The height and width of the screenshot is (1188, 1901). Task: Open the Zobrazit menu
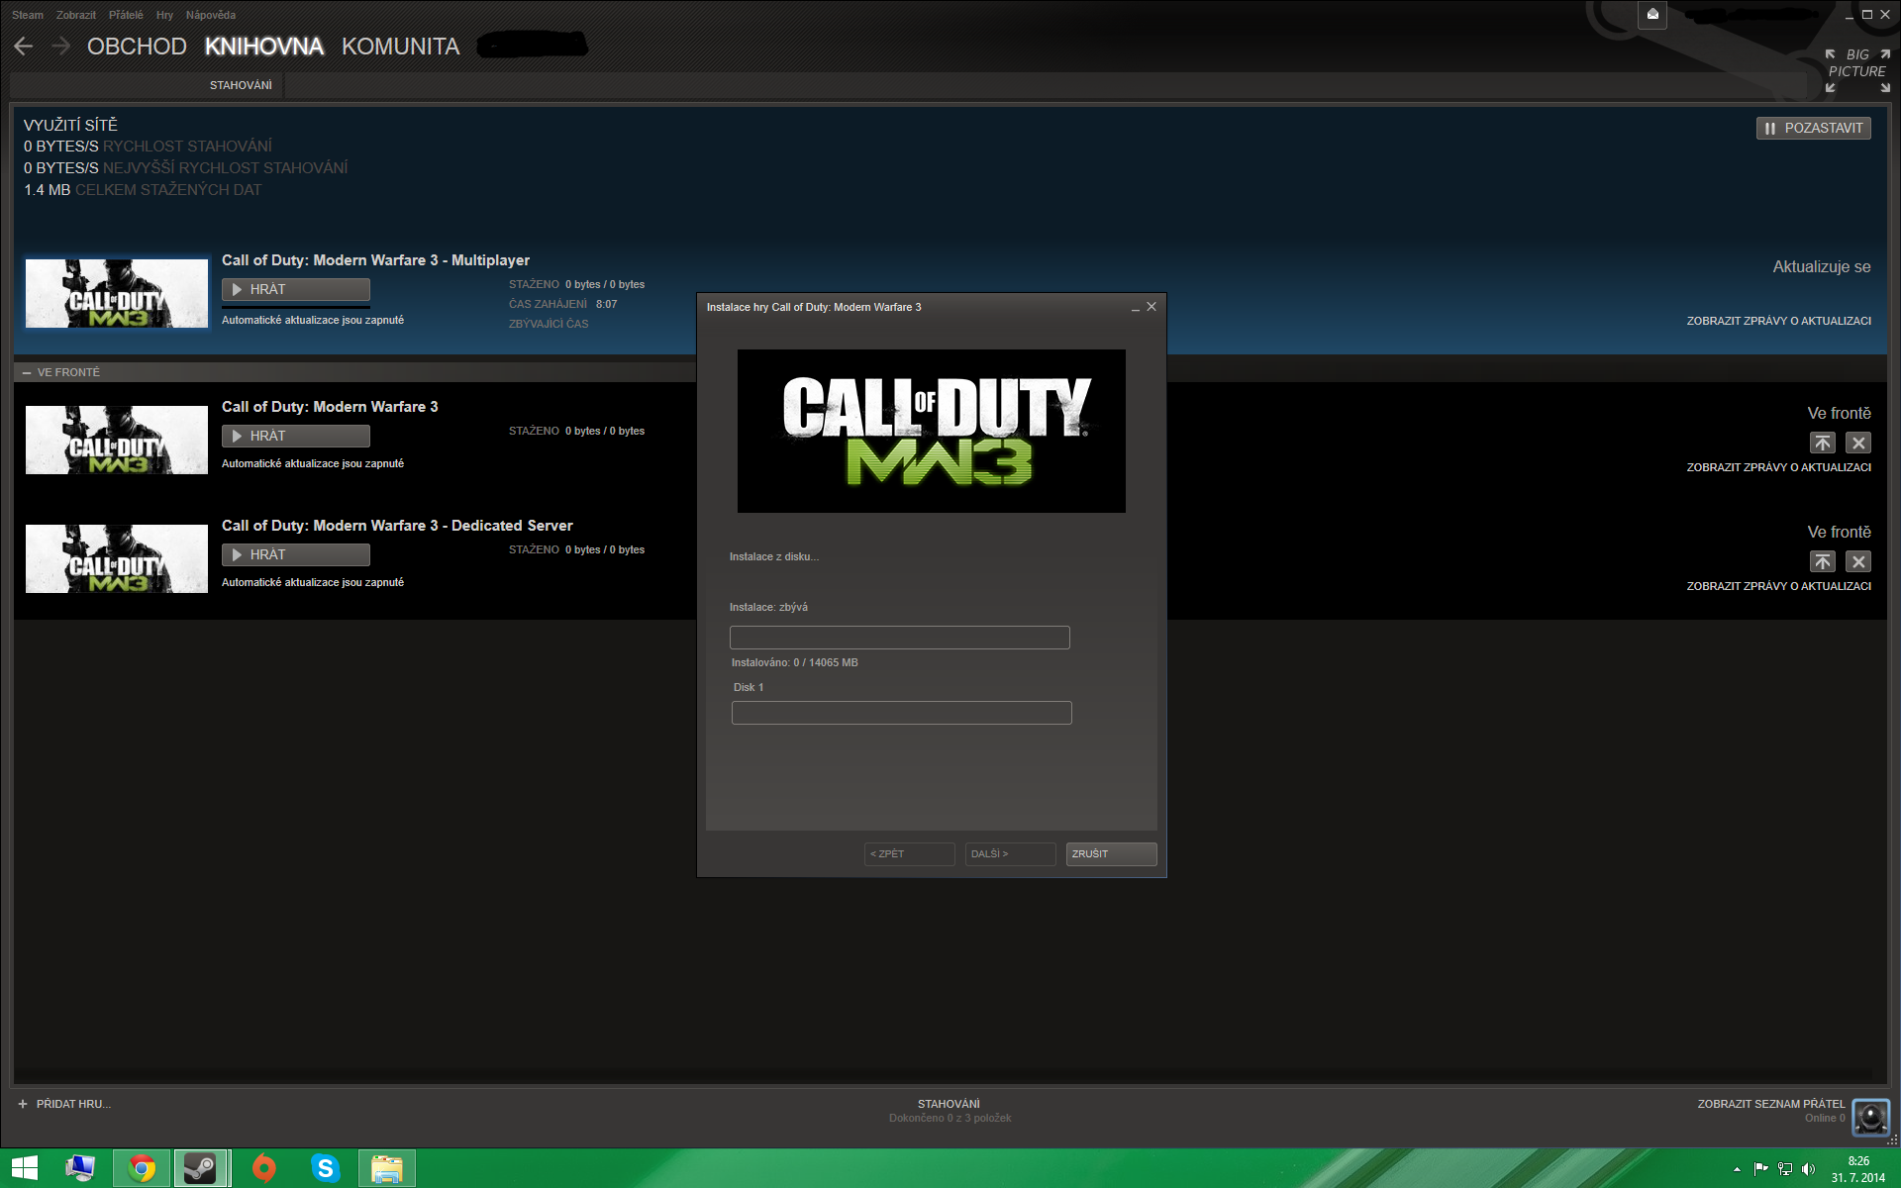76,15
